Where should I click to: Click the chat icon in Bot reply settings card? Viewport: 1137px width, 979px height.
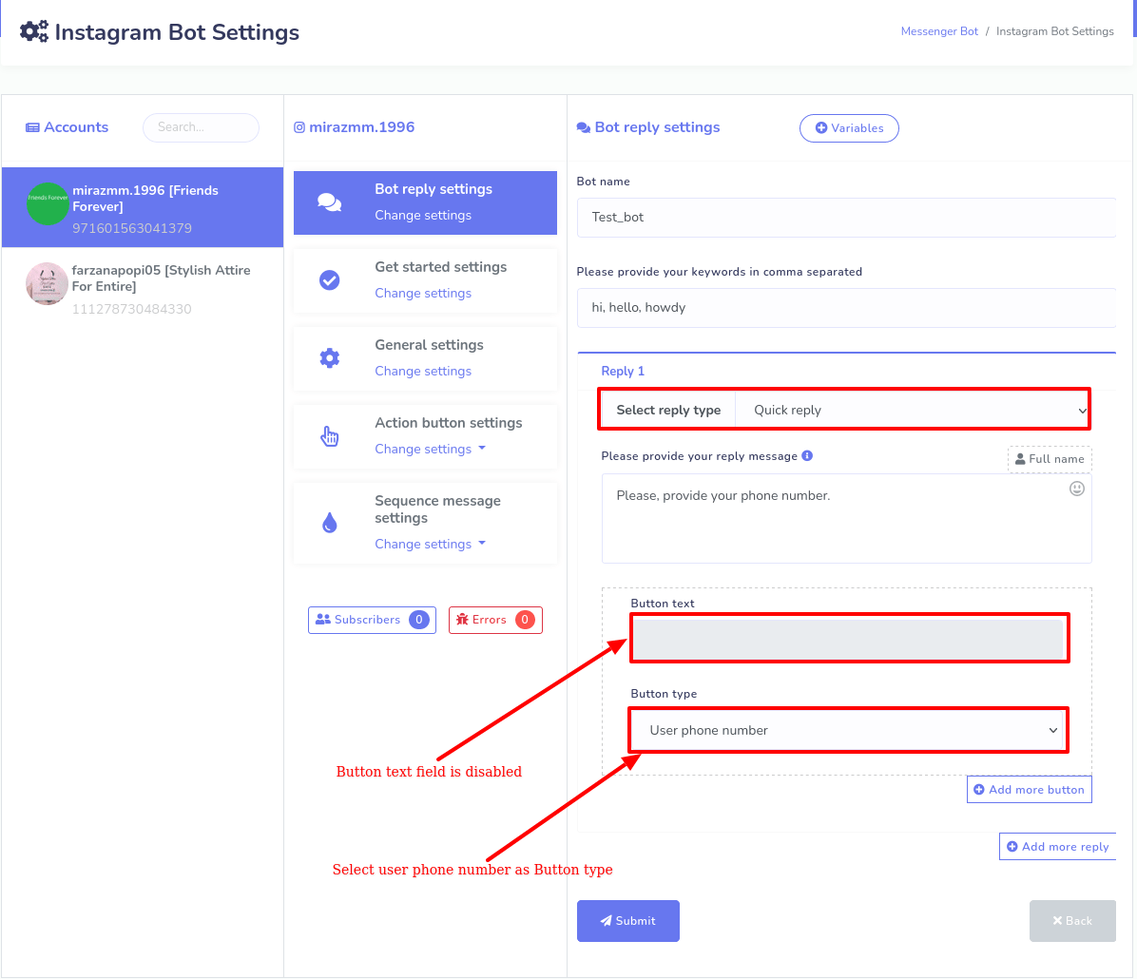coord(330,202)
